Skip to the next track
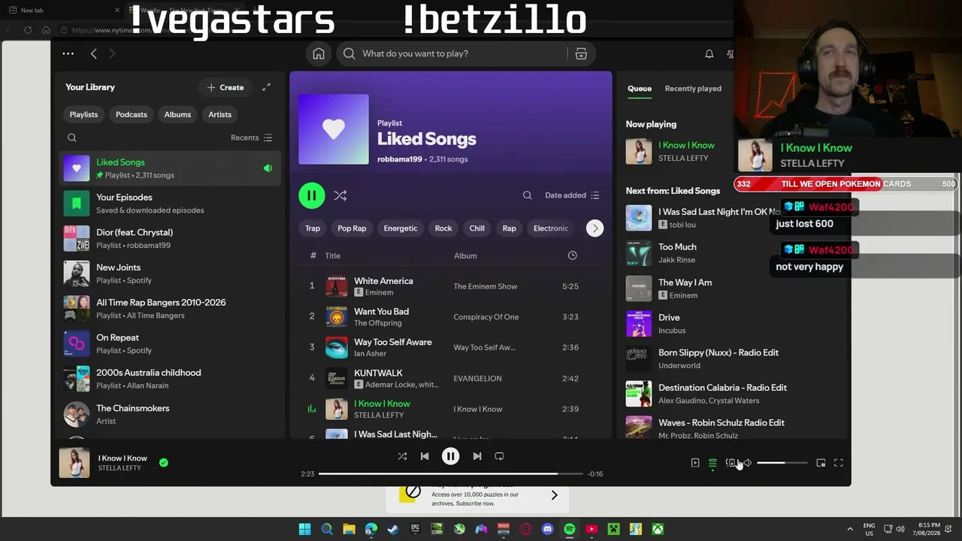This screenshot has height=541, width=962. click(x=477, y=456)
